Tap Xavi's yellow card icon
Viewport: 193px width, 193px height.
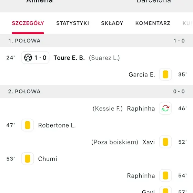165,142
